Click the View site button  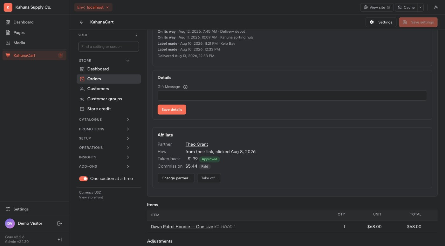click(x=377, y=7)
